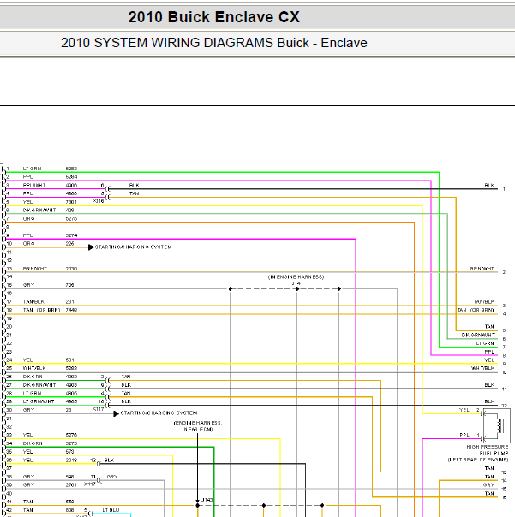Click the DK GRN/WHT label at pin 27

click(x=39, y=385)
